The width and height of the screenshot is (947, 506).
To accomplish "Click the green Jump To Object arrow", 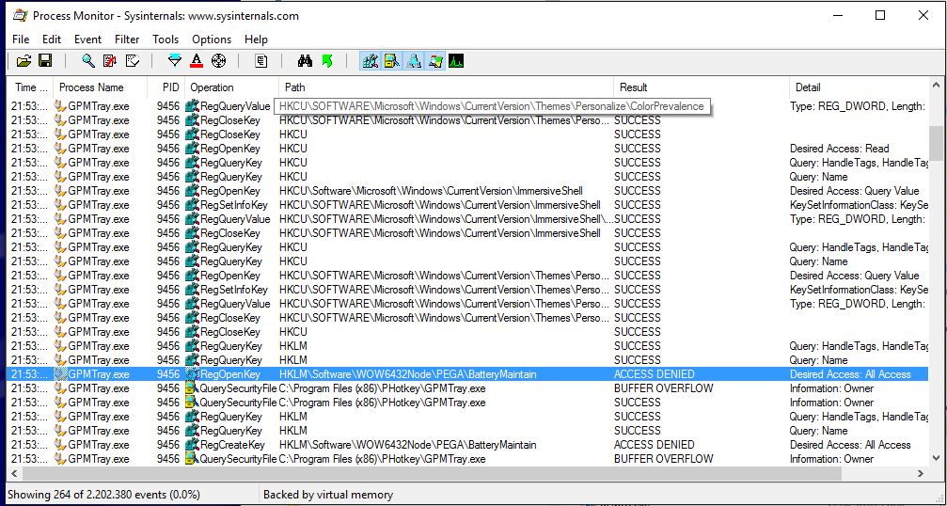I will point(326,61).
